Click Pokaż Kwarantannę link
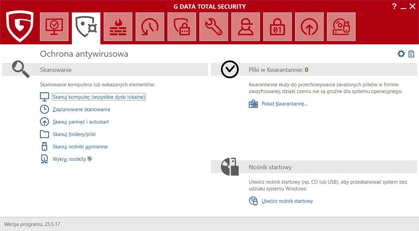Screen dimensions: 419x231 (x=284, y=103)
